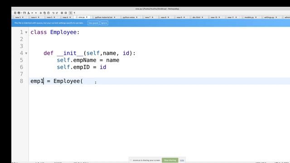Switch to the new 10 tab
The width and height of the screenshot is (290, 163).
pyautogui.click(x=214, y=17)
